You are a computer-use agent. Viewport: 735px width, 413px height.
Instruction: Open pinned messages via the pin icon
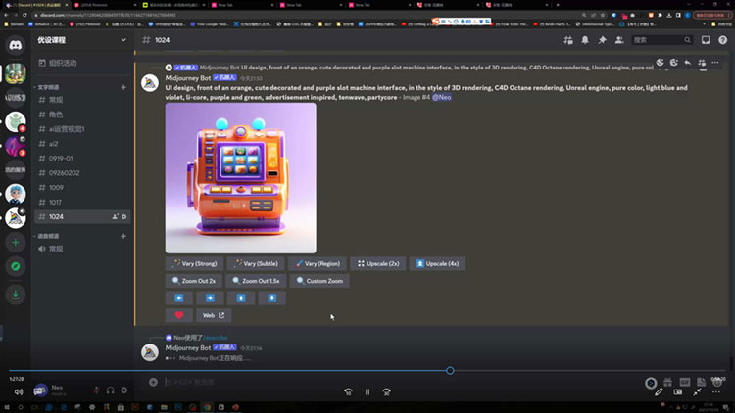click(602, 40)
